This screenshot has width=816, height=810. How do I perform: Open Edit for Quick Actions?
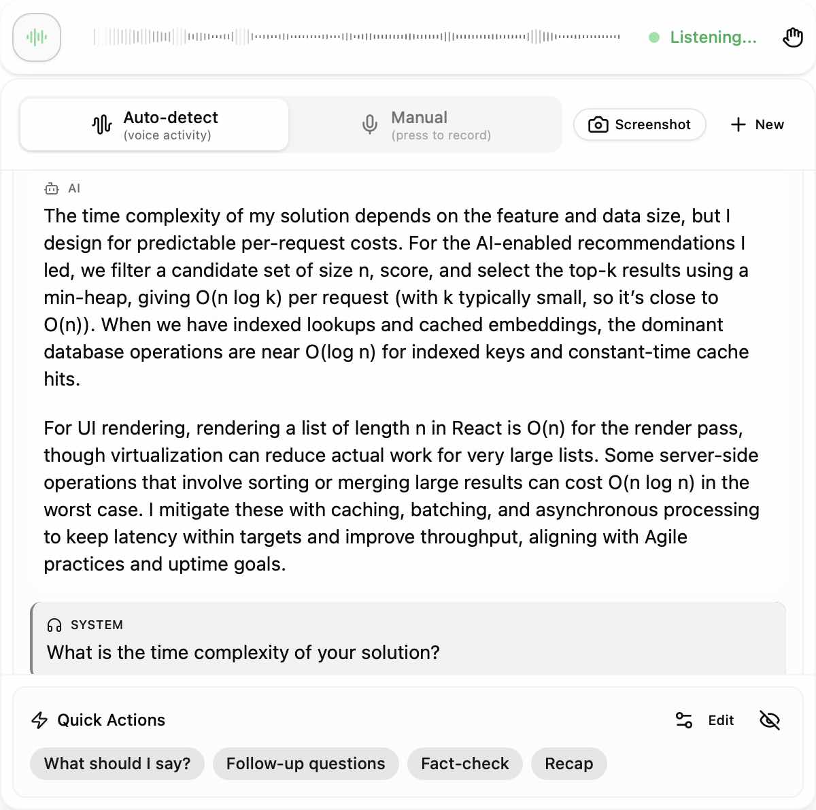click(721, 720)
